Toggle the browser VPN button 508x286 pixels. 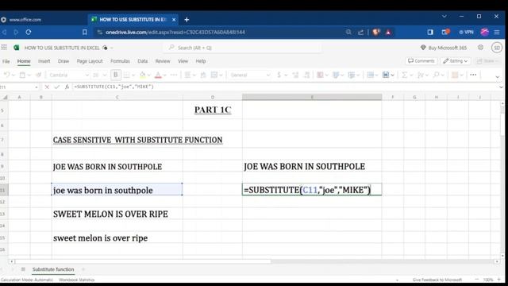466,32
